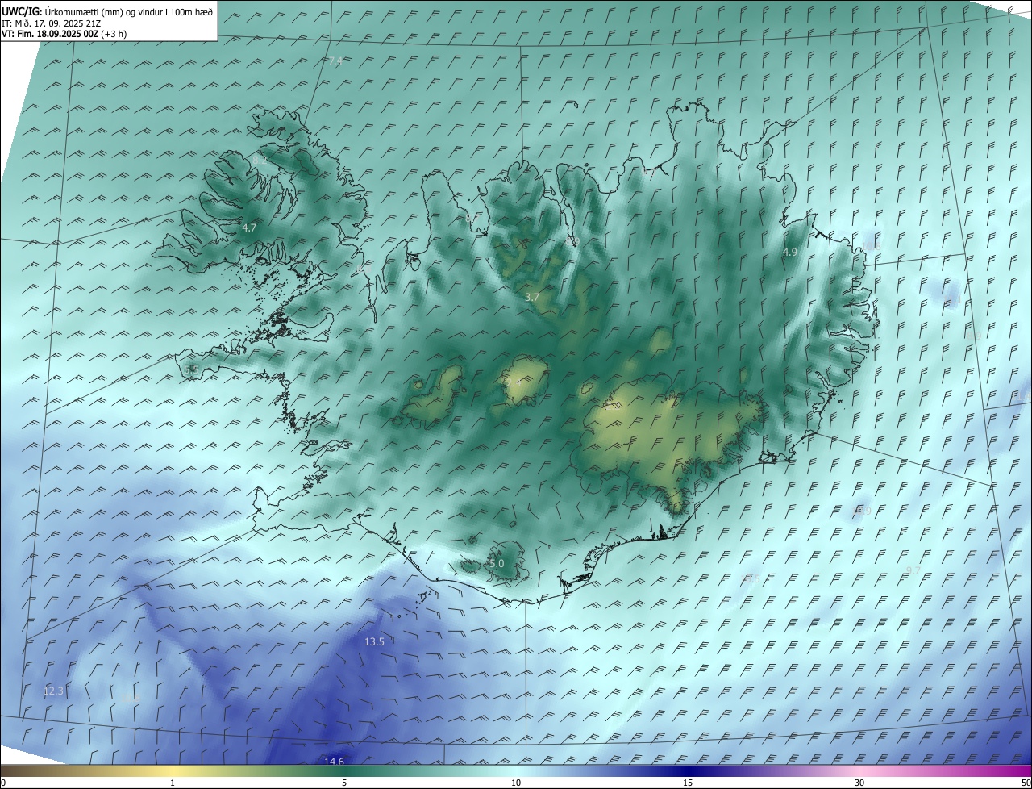Click the 30 tick on the color scale
The height and width of the screenshot is (789, 1032).
[x=859, y=783]
